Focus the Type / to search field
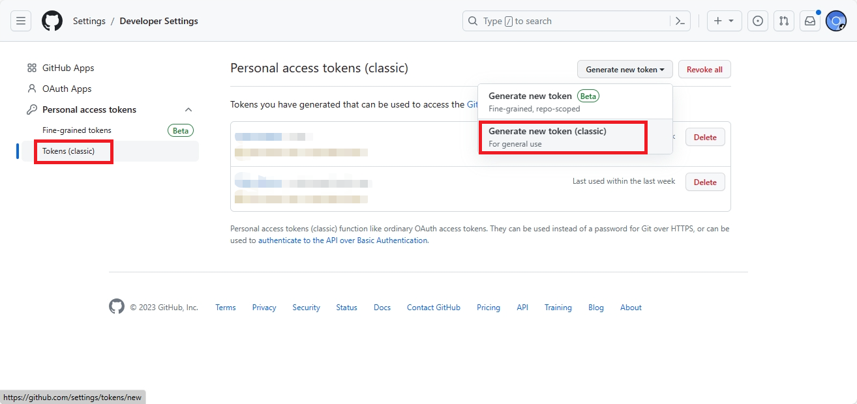The image size is (857, 404). [574, 21]
